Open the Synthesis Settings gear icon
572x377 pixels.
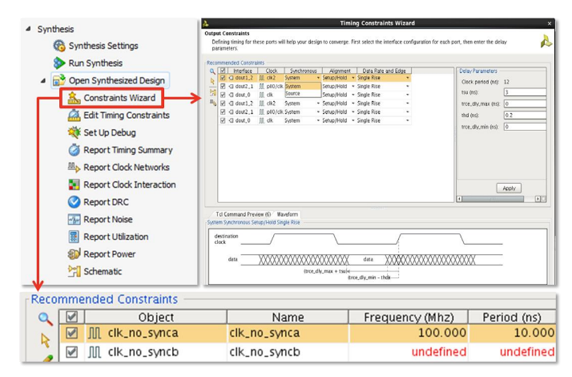[59, 46]
